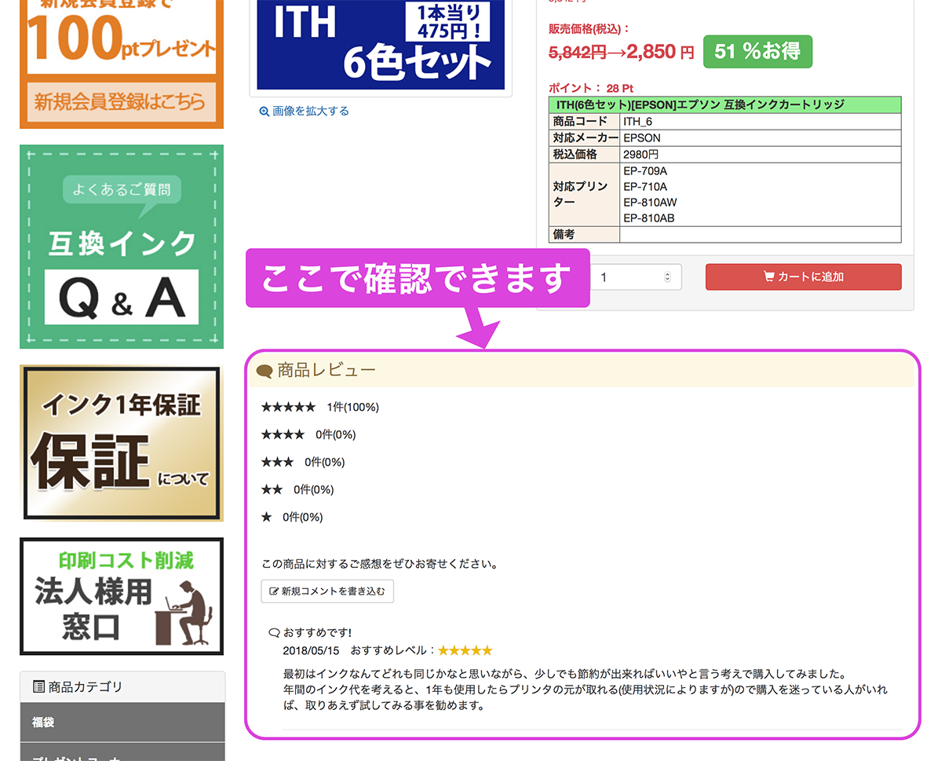Click the review title おすすめです!

(x=318, y=633)
